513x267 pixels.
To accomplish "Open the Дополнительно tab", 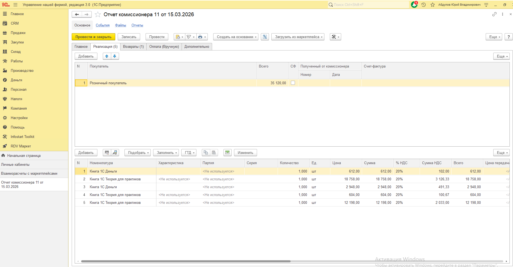I will tap(197, 46).
